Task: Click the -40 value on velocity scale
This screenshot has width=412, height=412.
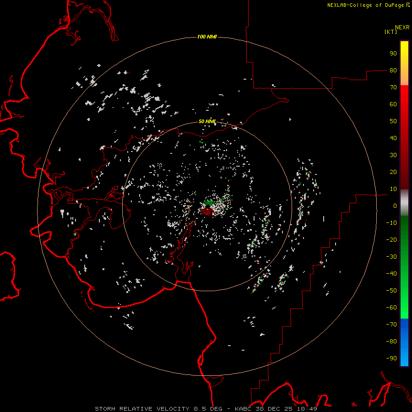Action: click(391, 274)
